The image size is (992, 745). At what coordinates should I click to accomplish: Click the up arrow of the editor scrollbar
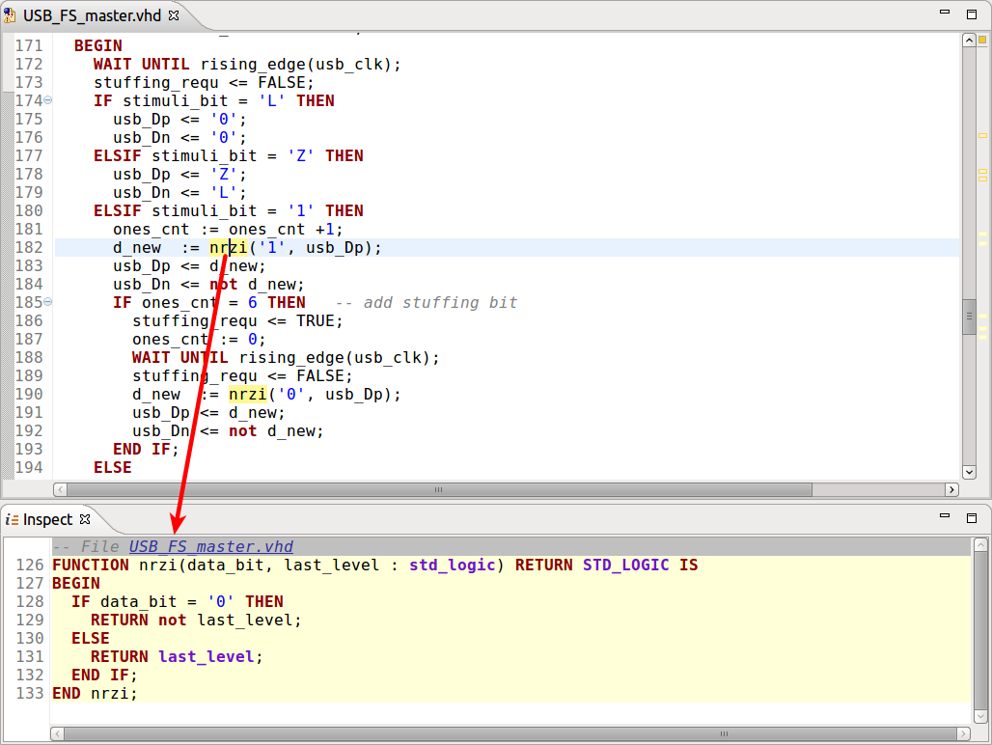point(969,40)
